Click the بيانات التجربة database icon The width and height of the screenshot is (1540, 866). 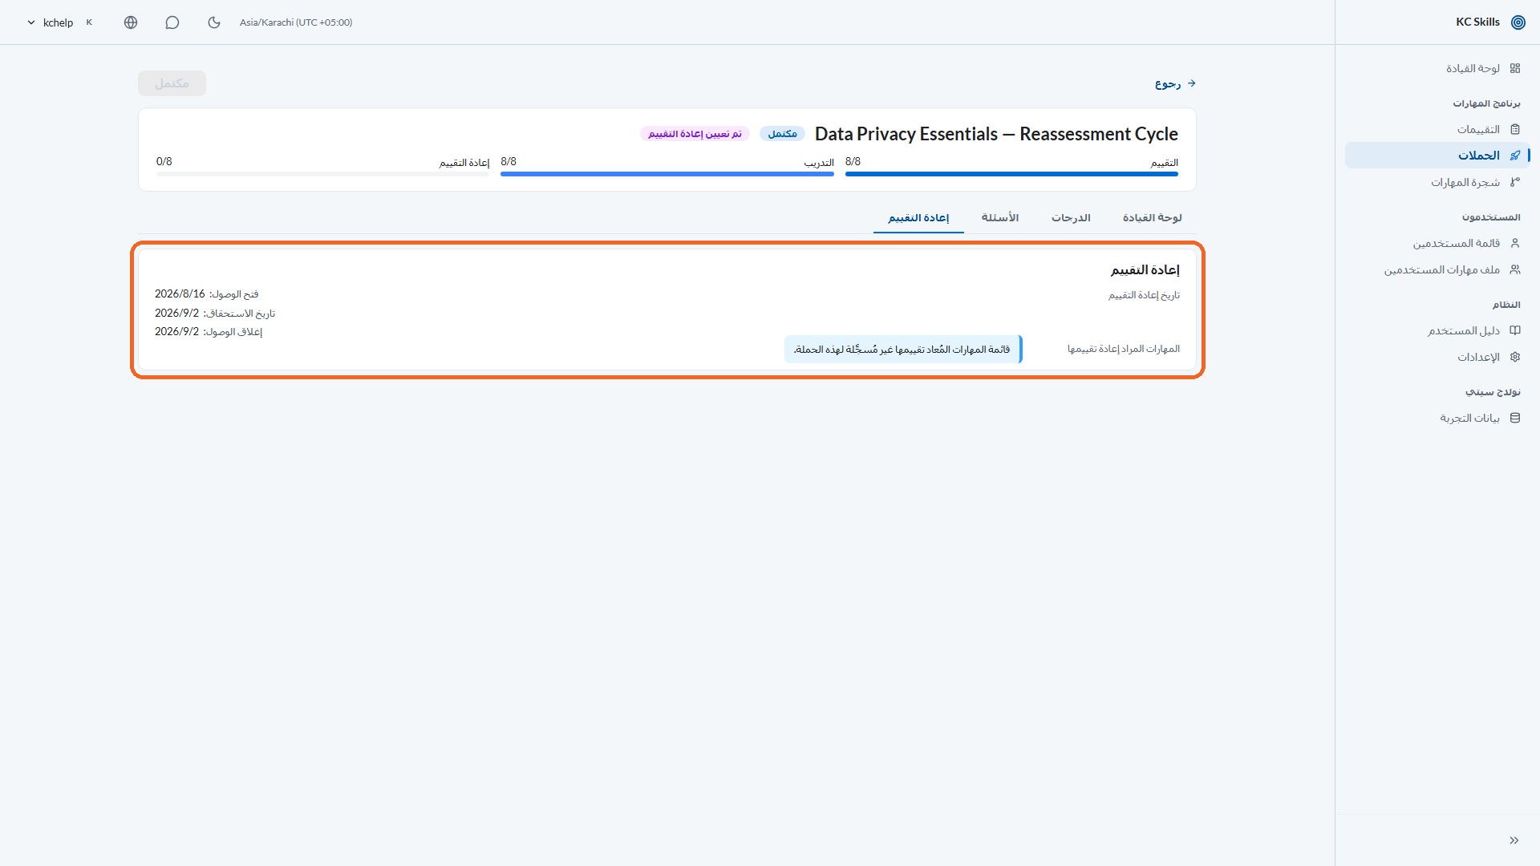(x=1515, y=418)
